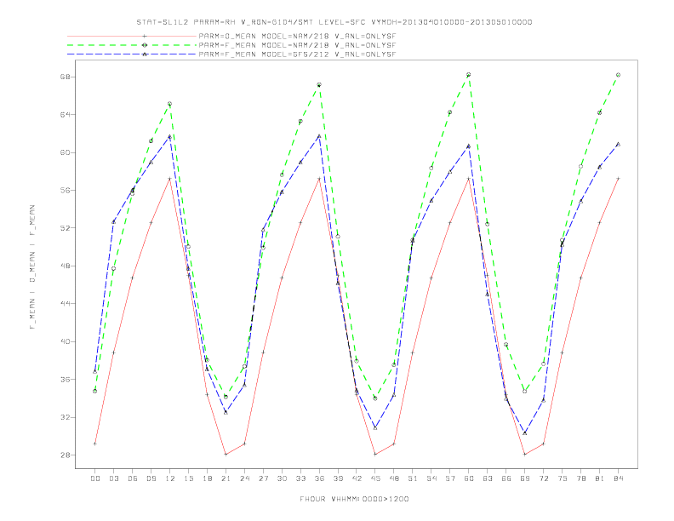Click the plus marker on red legend line
This screenshot has height=521, width=674.
tap(145, 36)
